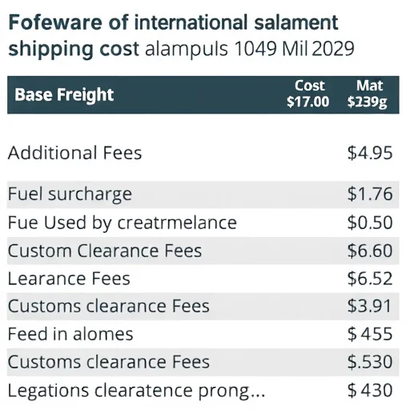Click the $.530 customs clearance amount

click(x=370, y=362)
